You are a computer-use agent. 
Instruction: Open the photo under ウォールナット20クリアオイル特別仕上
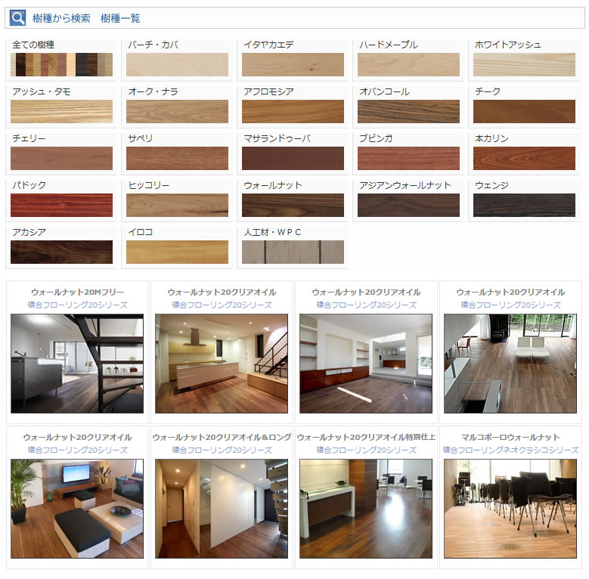tap(366, 509)
